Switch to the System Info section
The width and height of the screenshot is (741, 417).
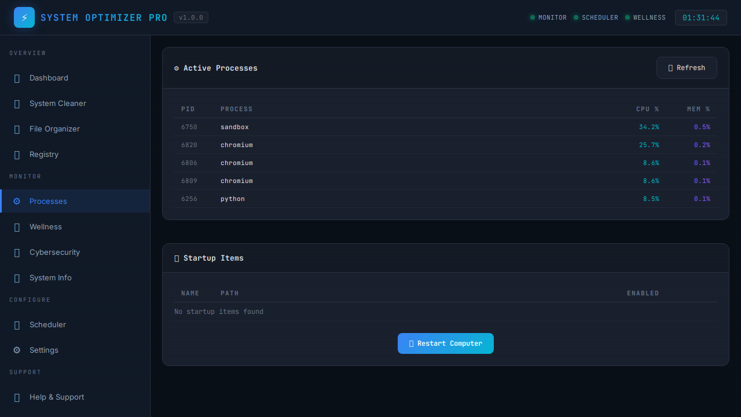[17, 277]
